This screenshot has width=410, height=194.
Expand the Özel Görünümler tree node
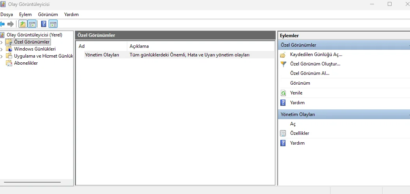pyautogui.click(x=2, y=42)
